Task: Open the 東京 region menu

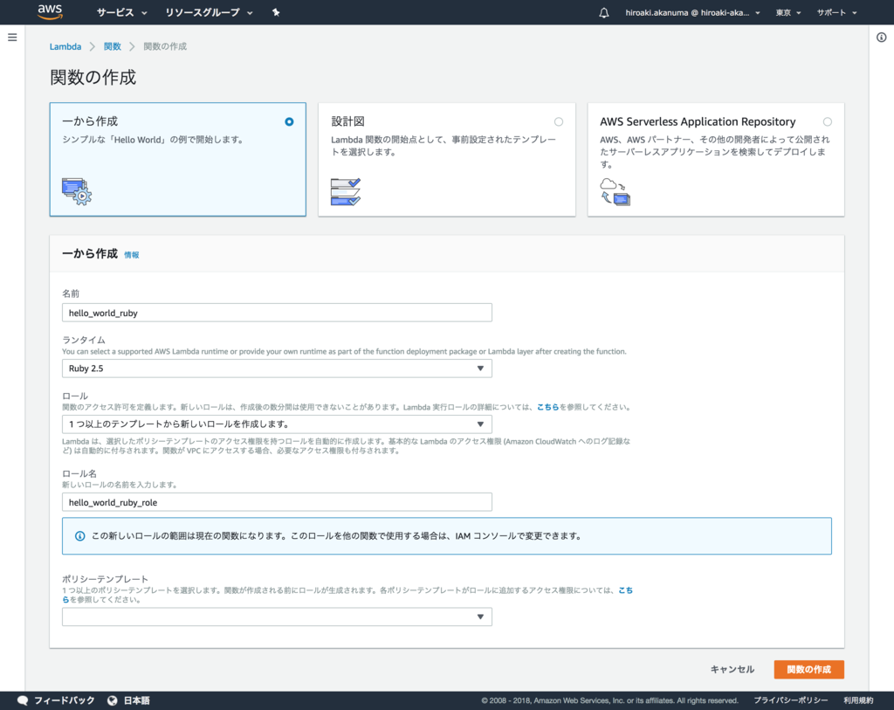Action: 788,12
